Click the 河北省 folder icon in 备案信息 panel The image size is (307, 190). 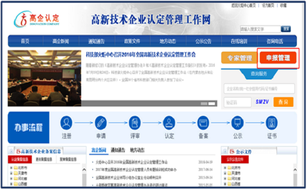click(16, 178)
